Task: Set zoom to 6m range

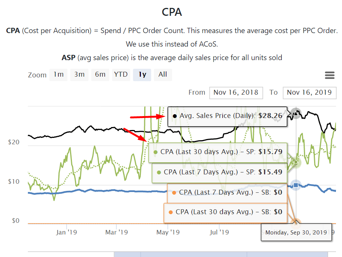Action: 100,74
